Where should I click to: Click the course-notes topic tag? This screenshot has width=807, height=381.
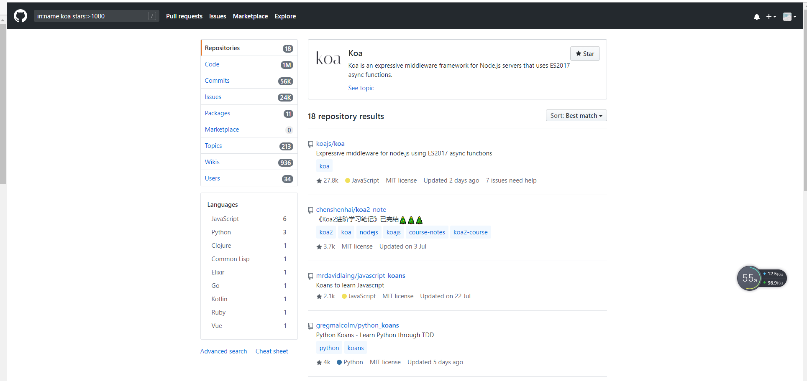click(x=427, y=232)
